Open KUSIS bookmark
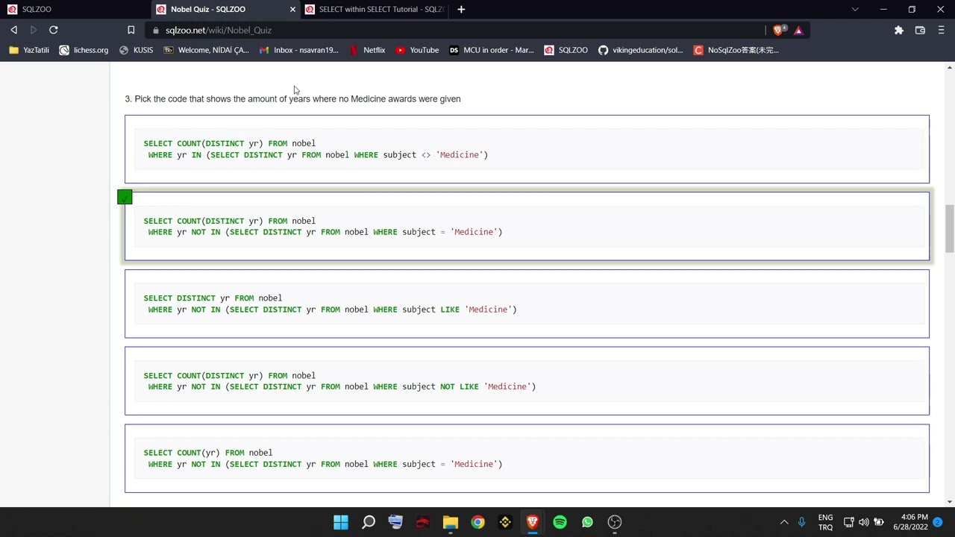 tap(136, 50)
